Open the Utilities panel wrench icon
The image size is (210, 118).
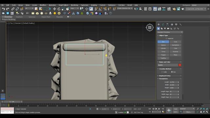[x=180, y=25]
